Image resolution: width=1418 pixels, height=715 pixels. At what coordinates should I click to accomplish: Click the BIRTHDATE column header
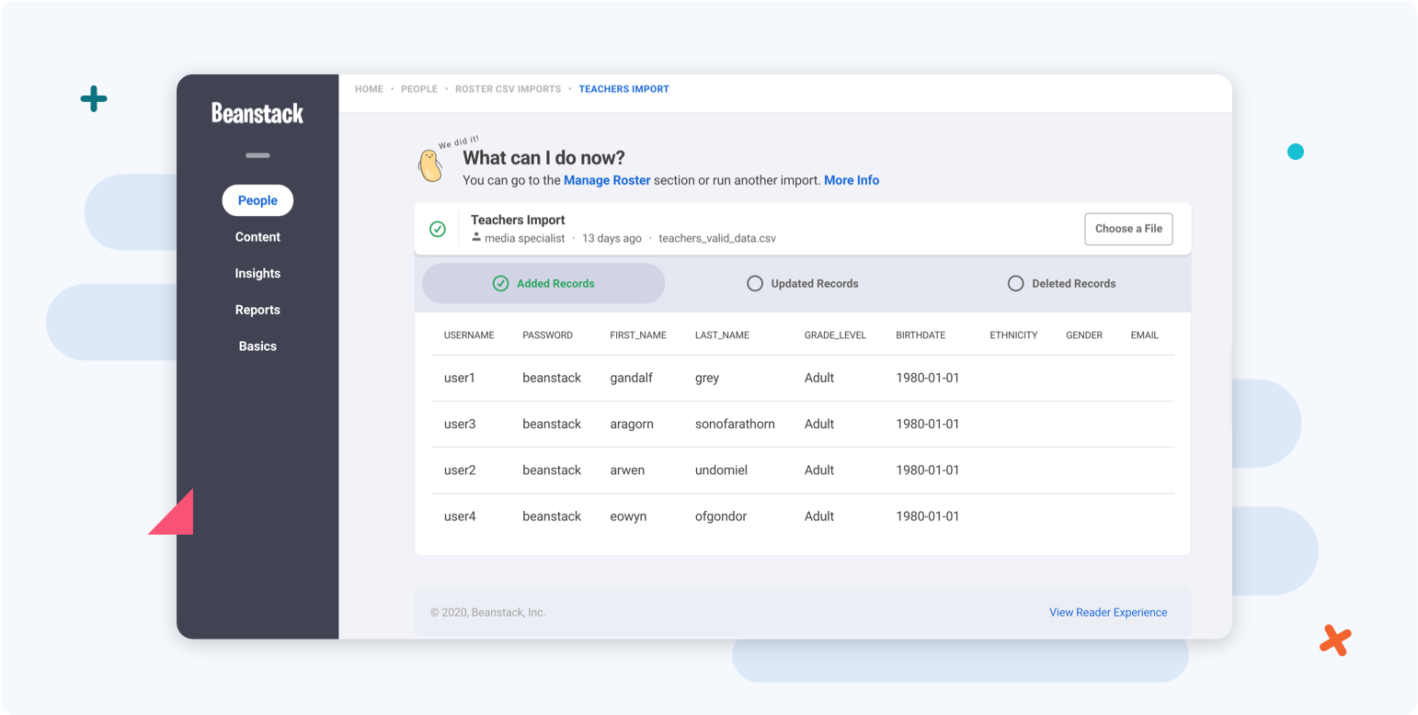tap(920, 335)
